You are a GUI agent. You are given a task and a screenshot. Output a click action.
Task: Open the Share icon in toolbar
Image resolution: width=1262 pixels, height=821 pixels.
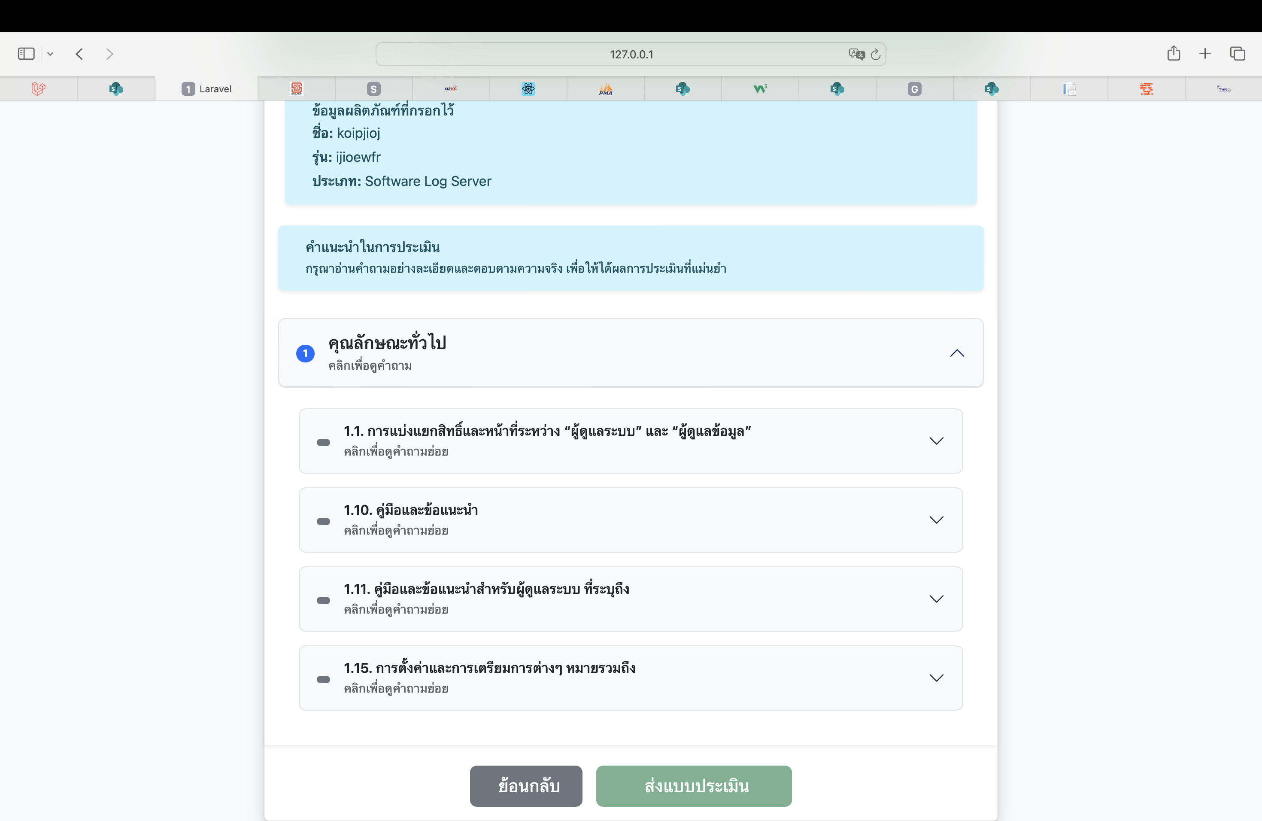(x=1174, y=54)
